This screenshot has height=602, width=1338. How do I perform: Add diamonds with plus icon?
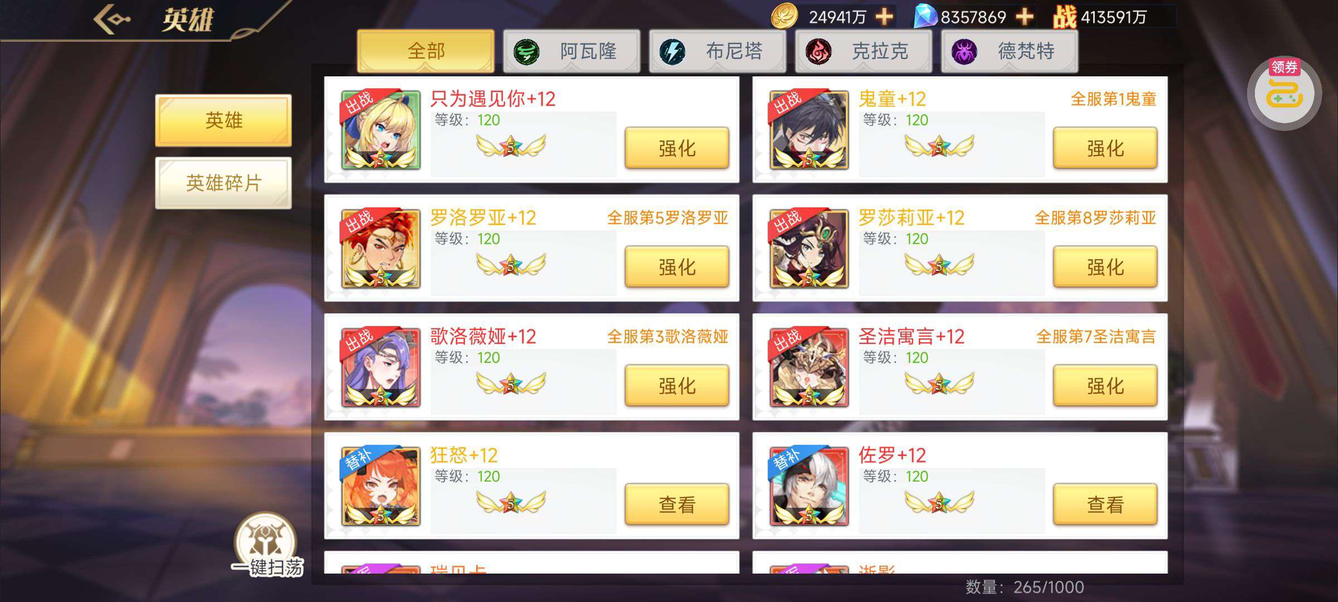[x=1025, y=17]
